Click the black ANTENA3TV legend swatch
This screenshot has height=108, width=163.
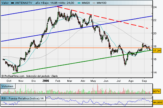12,3
